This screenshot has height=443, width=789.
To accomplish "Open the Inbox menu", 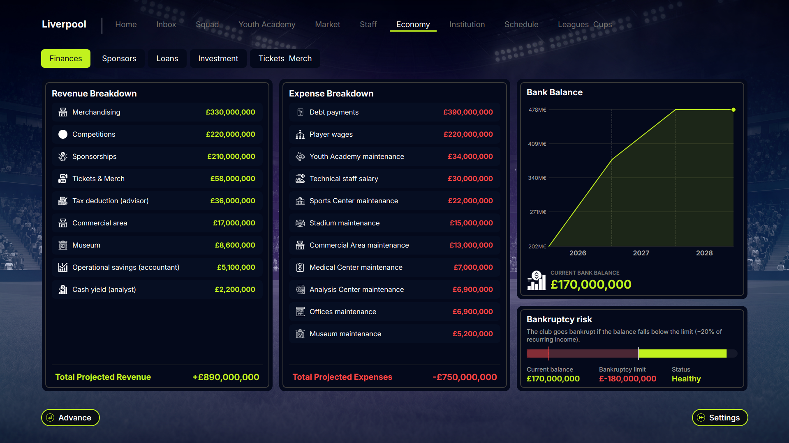I will tap(166, 24).
